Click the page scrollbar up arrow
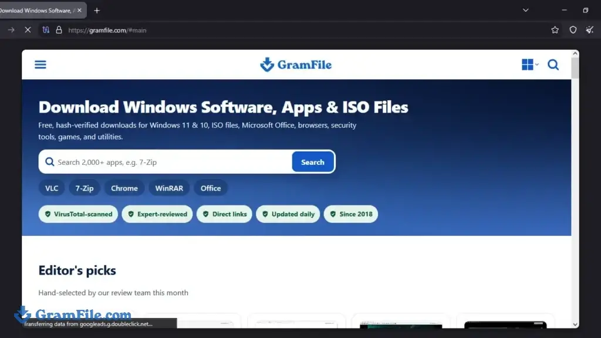Viewport: 601px width, 338px height. pyautogui.click(x=575, y=53)
